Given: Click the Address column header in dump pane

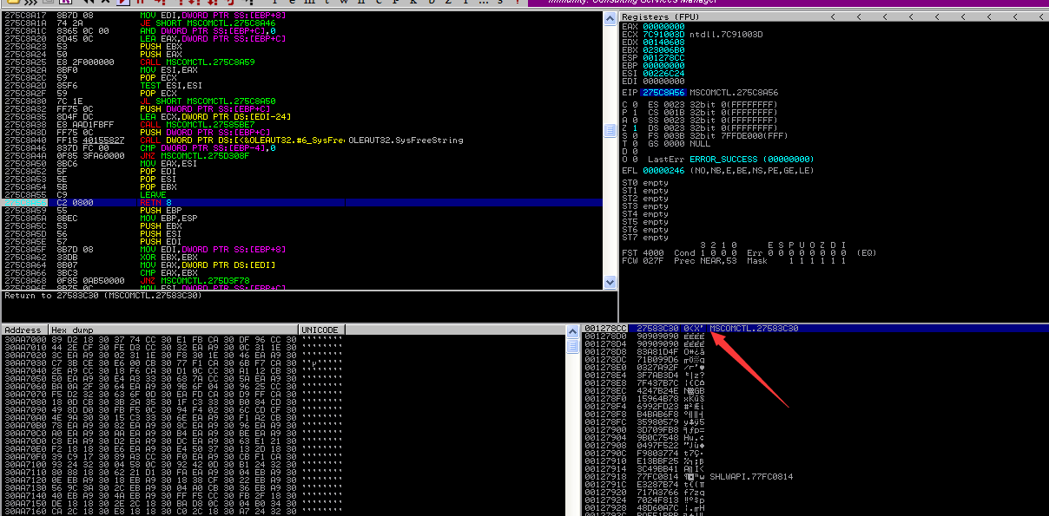Looking at the screenshot, I should [23, 330].
